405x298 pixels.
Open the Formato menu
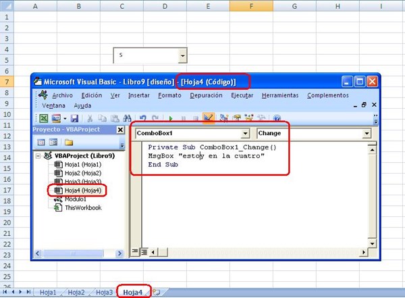(169, 95)
